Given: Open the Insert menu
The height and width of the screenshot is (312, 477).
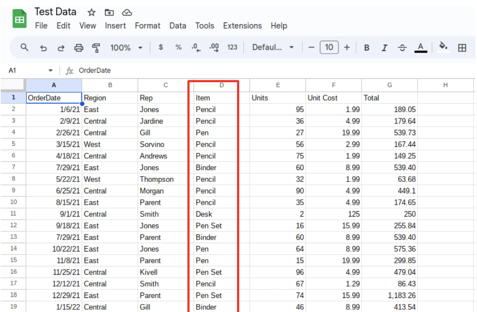Looking at the screenshot, I should tap(116, 26).
